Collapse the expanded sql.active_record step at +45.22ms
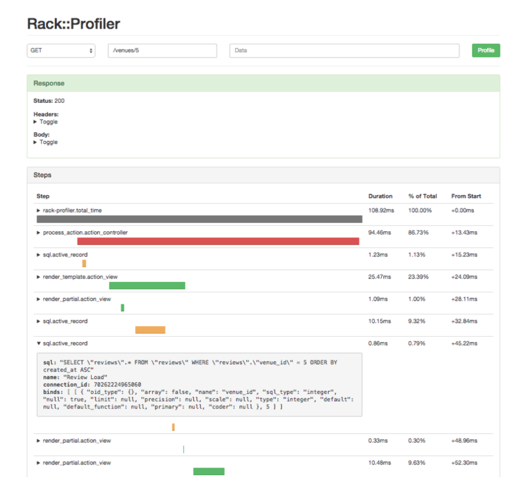Viewport: 527px width, 477px height. tap(62, 344)
